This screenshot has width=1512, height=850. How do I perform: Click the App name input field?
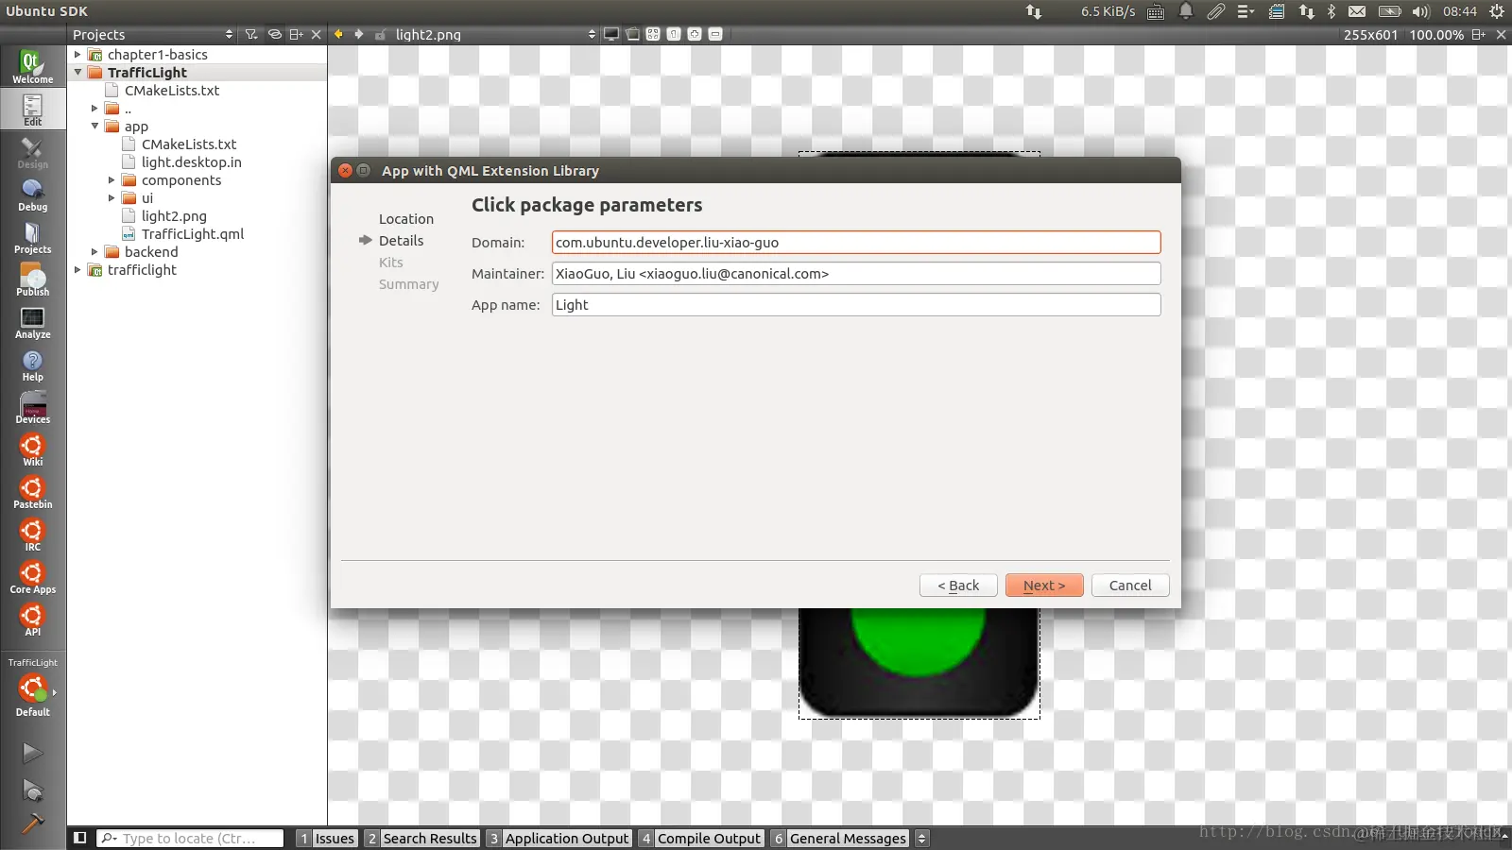856,305
